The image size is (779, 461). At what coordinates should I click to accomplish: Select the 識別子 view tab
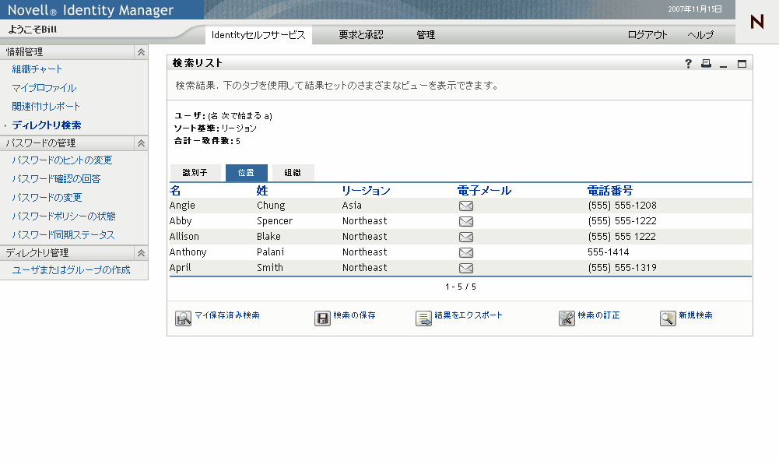[x=195, y=173]
